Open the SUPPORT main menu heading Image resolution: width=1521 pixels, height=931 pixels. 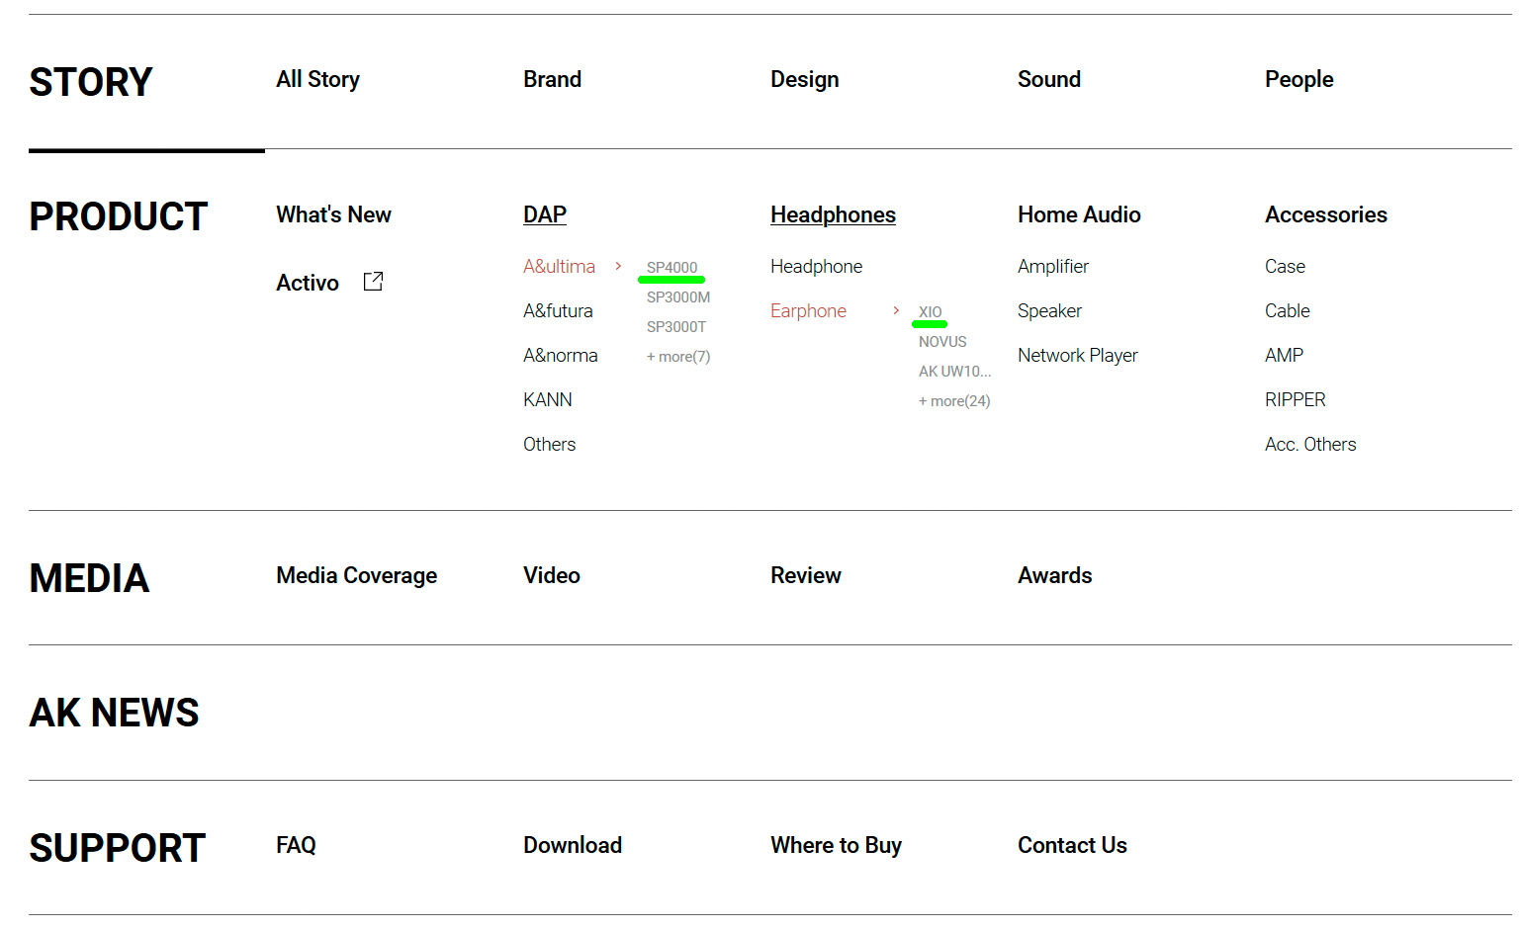(117, 848)
